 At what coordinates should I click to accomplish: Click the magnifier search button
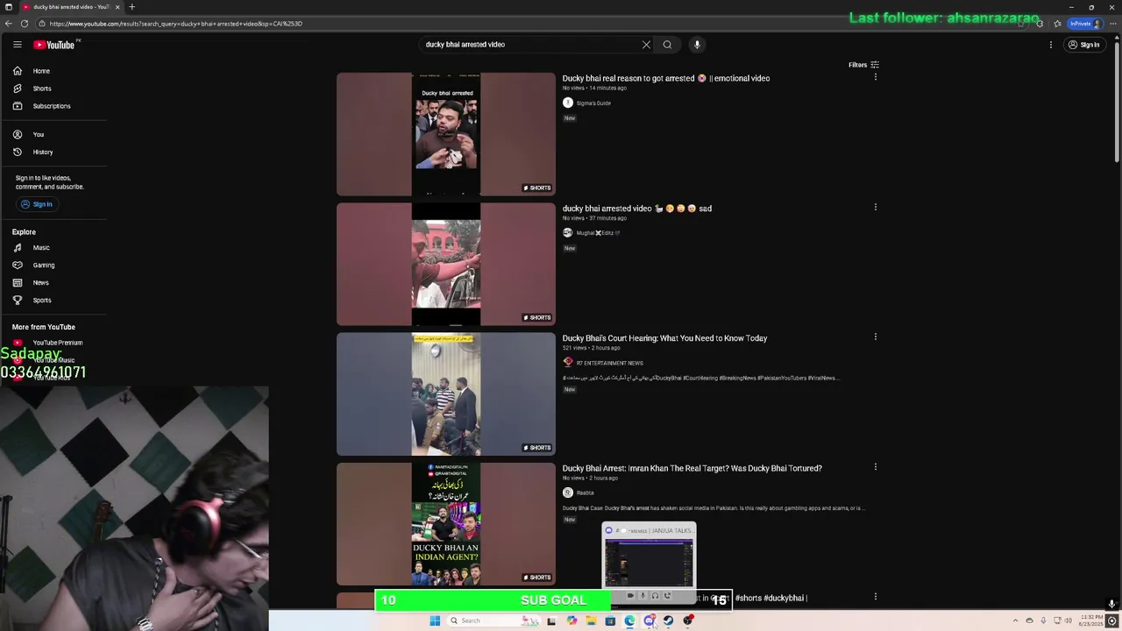click(667, 45)
